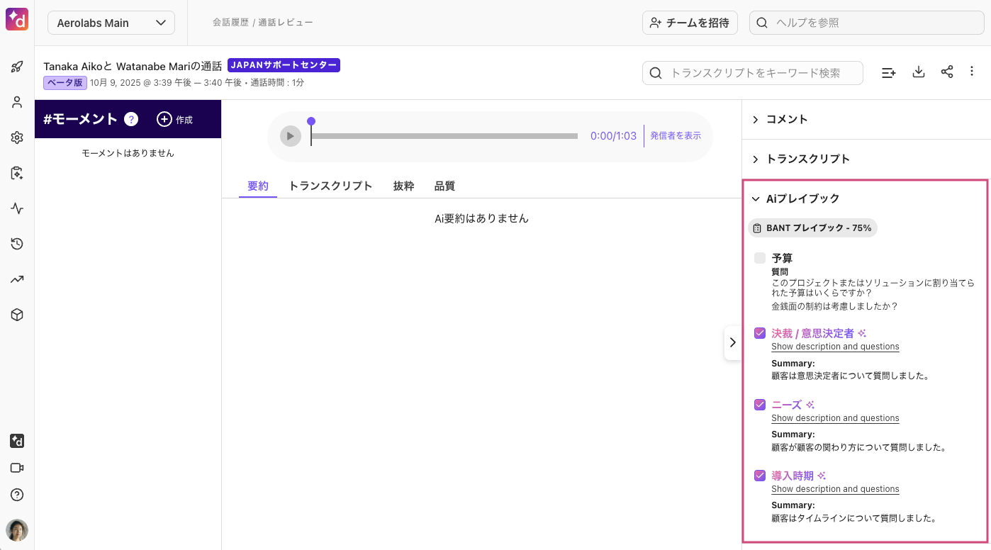The height and width of the screenshot is (550, 991).
Task: Switch to the 品質 tab
Action: (444, 186)
